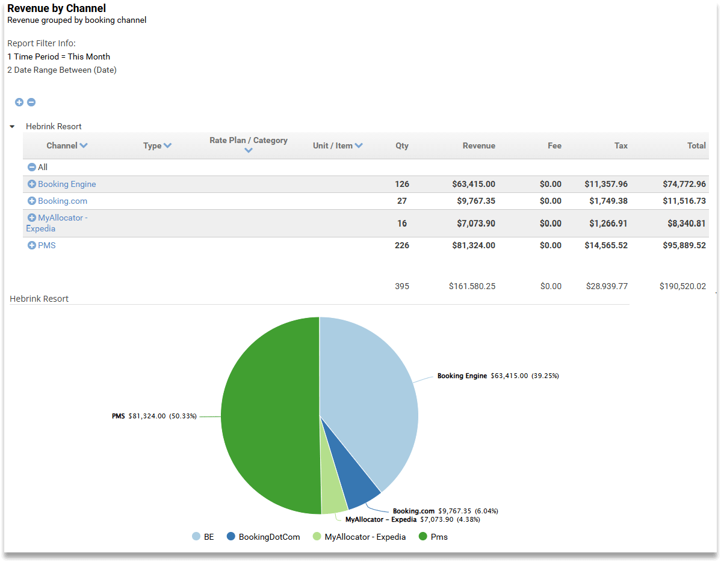The image size is (721, 562).
Task: Click the plus icon beside PMS
Action: pos(31,245)
